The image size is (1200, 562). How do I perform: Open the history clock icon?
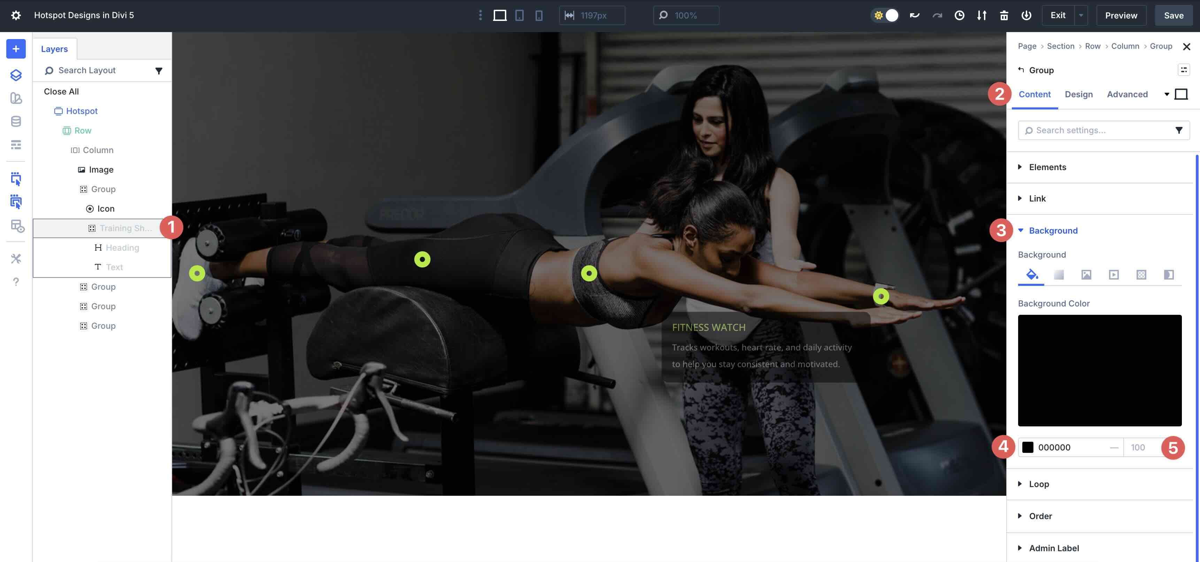[959, 15]
